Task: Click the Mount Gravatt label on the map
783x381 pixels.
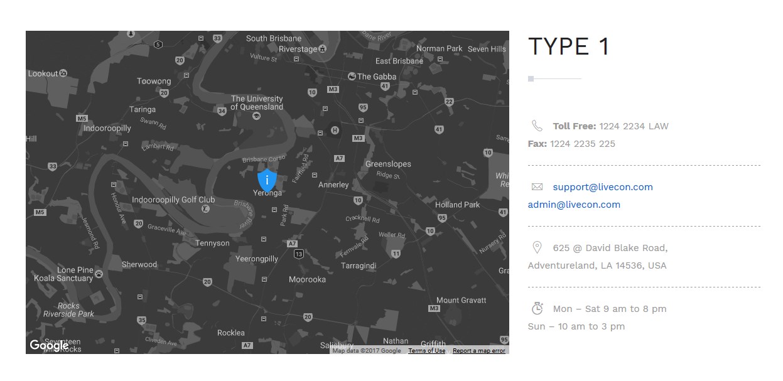Action: click(462, 300)
